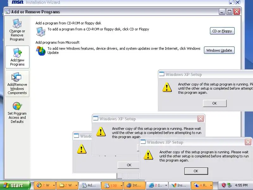
Task: Click the Windows Update button
Action: coord(219,50)
